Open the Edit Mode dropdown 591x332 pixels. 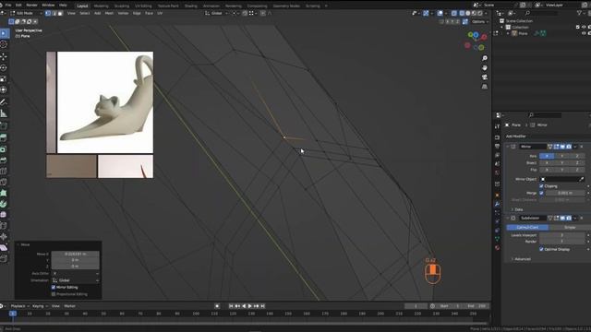[26, 13]
